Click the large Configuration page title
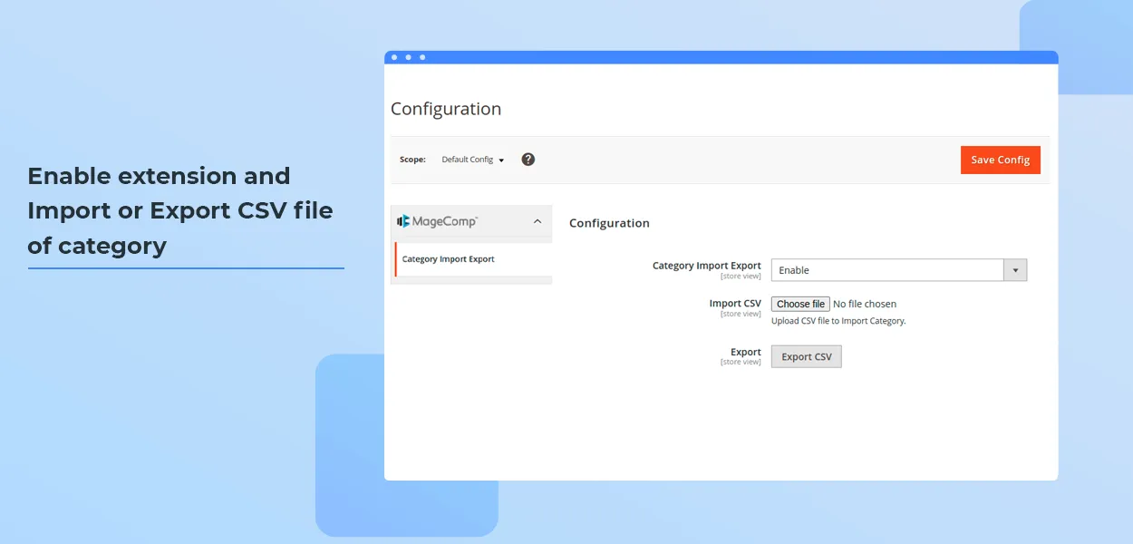 pyautogui.click(x=446, y=109)
